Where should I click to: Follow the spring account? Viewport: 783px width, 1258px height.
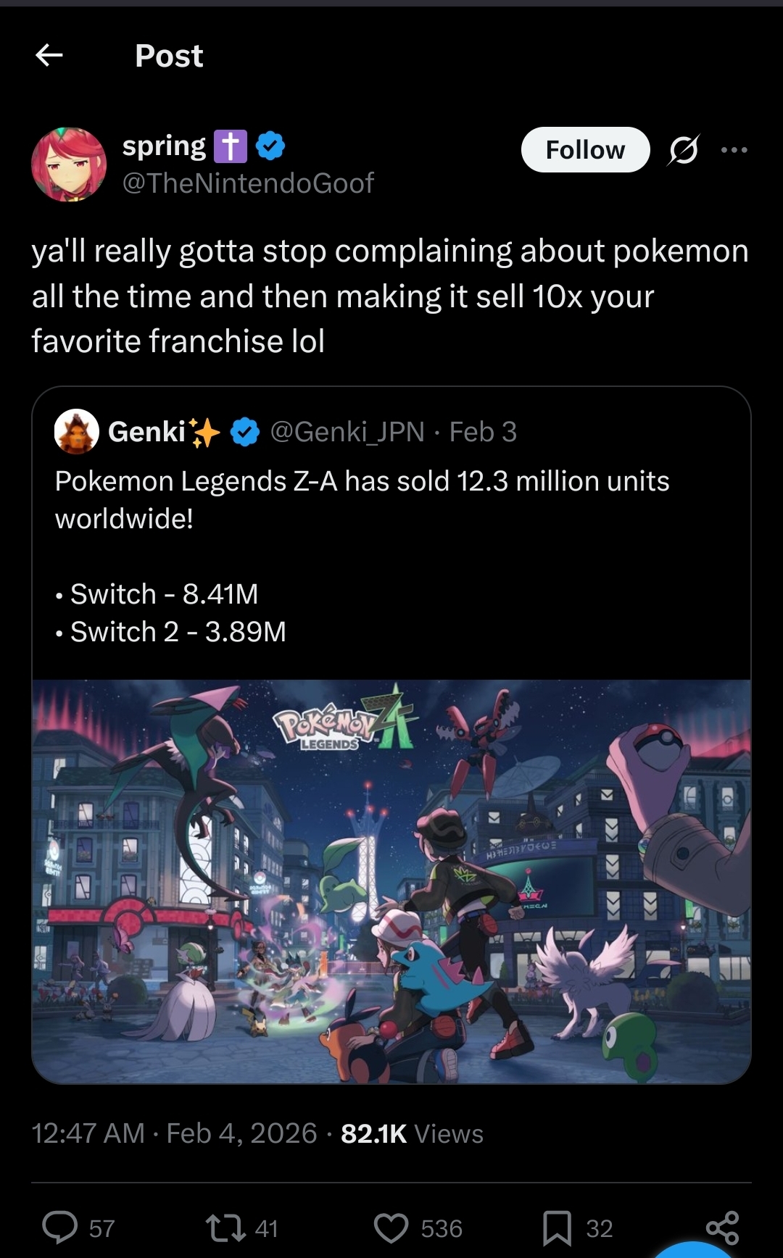(x=585, y=150)
